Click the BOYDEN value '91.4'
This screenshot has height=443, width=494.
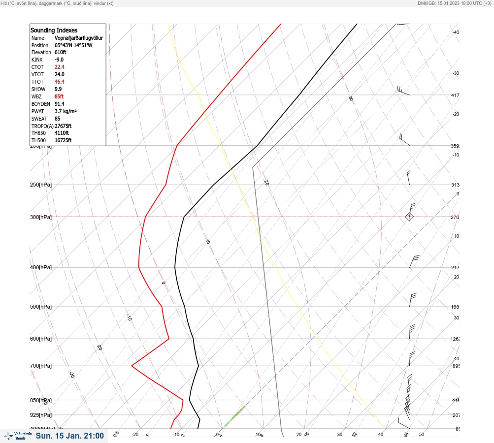tap(60, 104)
